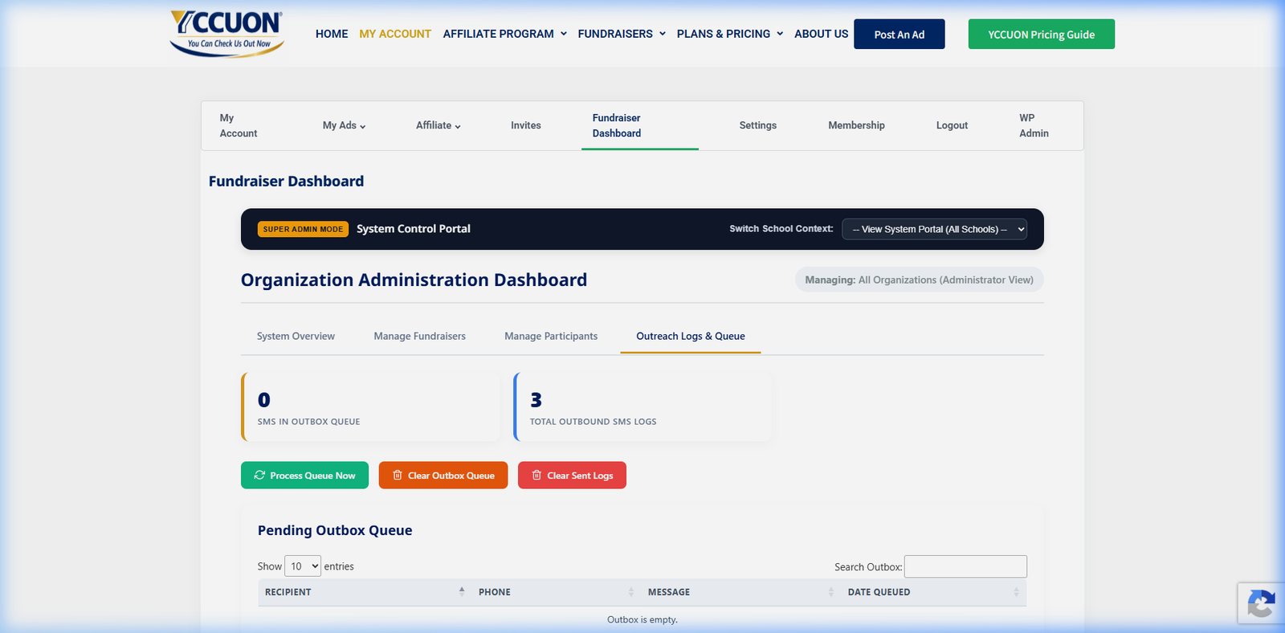This screenshot has width=1285, height=633.
Task: Click the Process Queue Now button
Action: [x=304, y=475]
